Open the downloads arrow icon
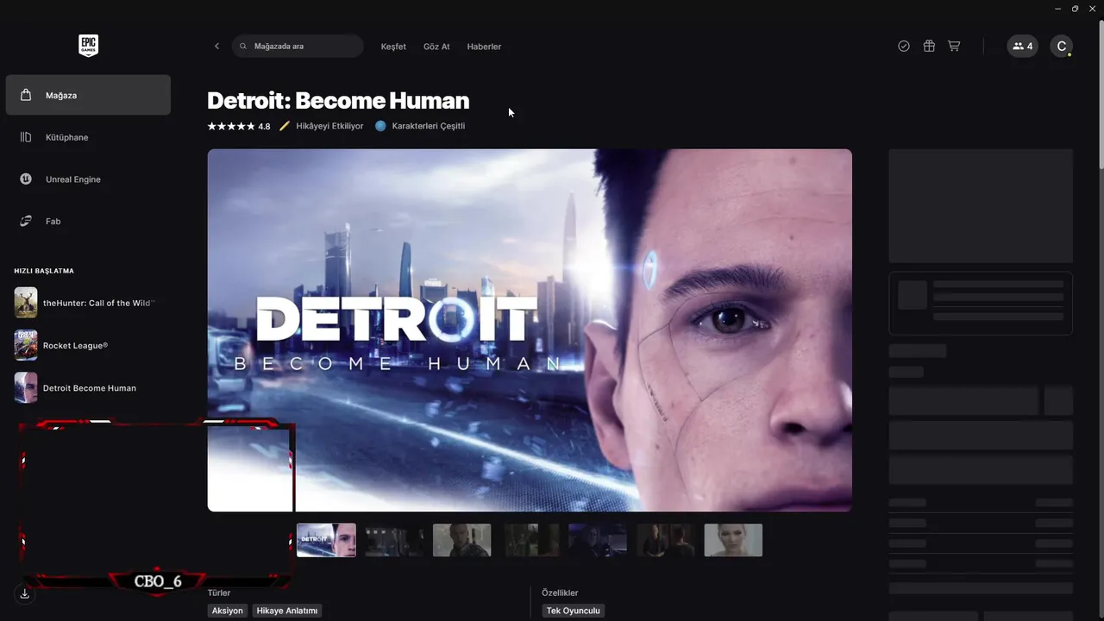Viewport: 1104px width, 621px height. pos(24,593)
